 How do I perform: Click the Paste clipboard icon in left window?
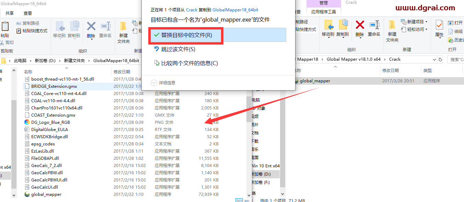[x=5, y=26]
